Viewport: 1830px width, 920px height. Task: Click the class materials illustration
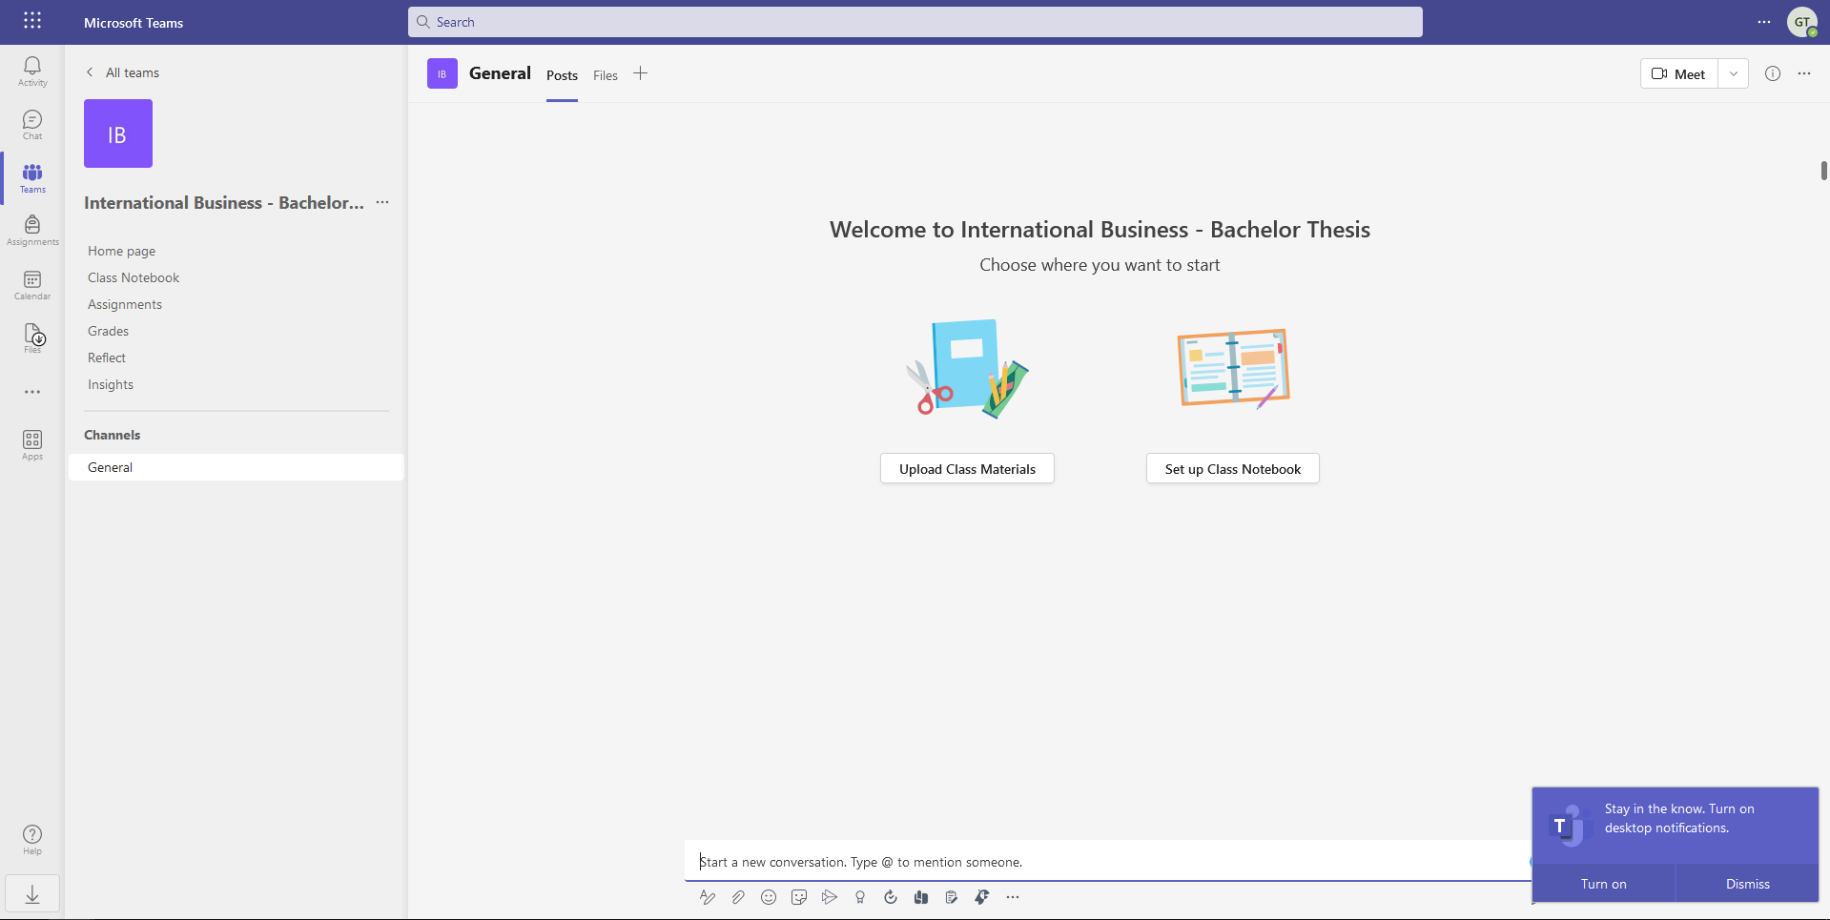(967, 369)
